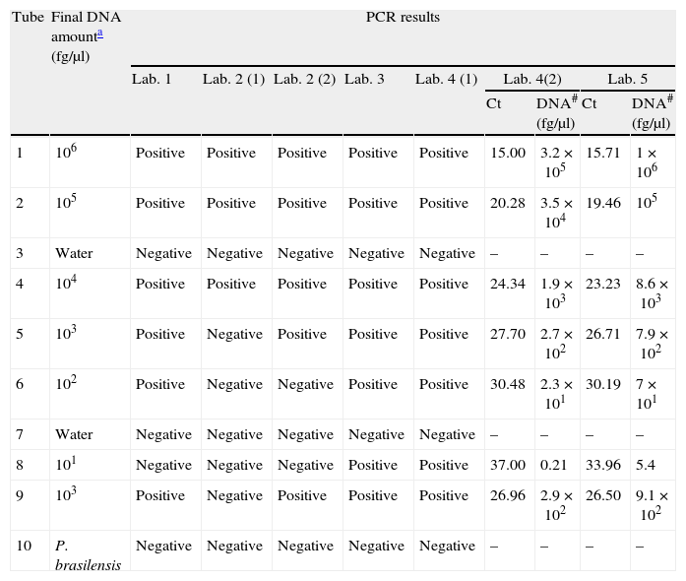Select the Lab. 2 (1) column header
This screenshot has height=581, width=686.
coord(233,79)
